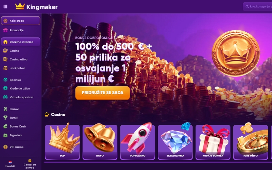Collapse the sidebar using the panel icon
This screenshot has height=170, width=272.
[x=5, y=6]
